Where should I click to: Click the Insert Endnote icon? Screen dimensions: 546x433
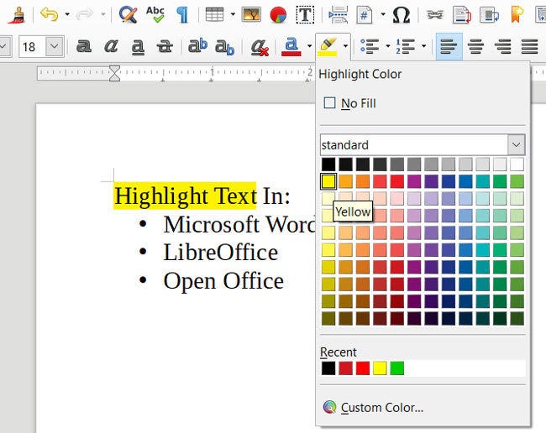coord(489,14)
